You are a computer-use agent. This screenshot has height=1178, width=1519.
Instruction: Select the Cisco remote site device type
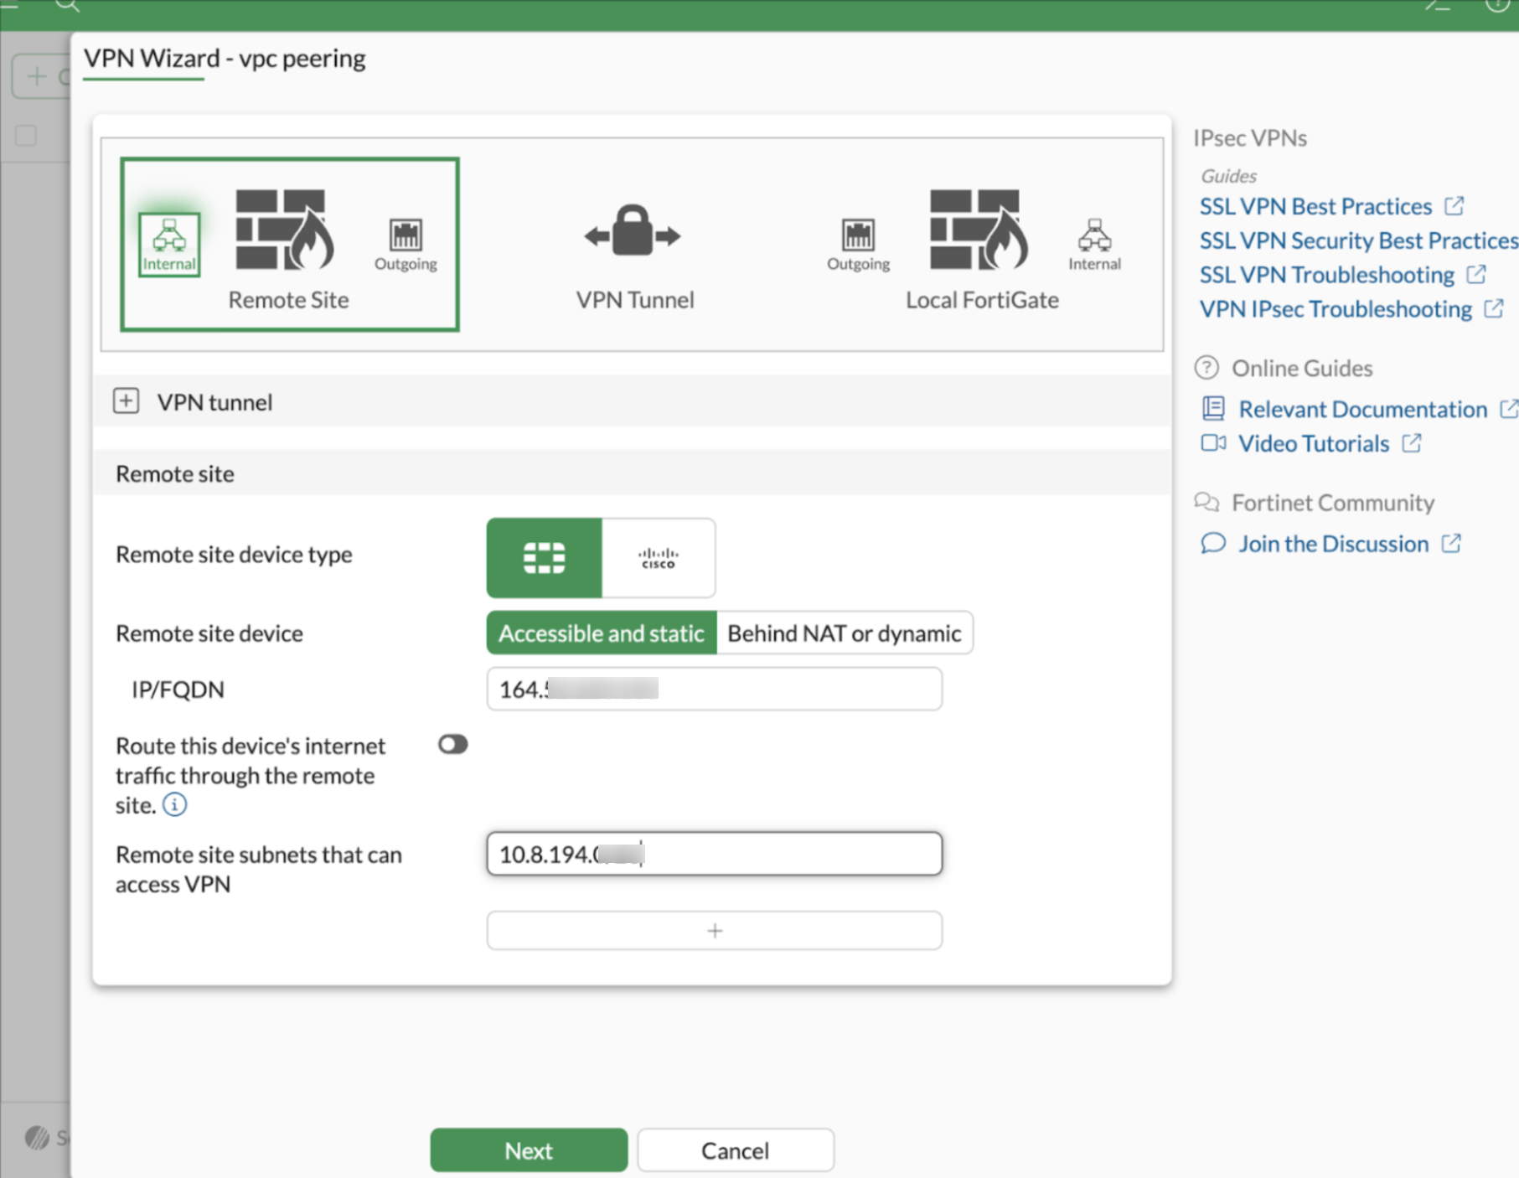[659, 557]
